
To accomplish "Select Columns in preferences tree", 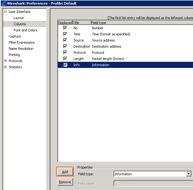I will click(20, 24).
